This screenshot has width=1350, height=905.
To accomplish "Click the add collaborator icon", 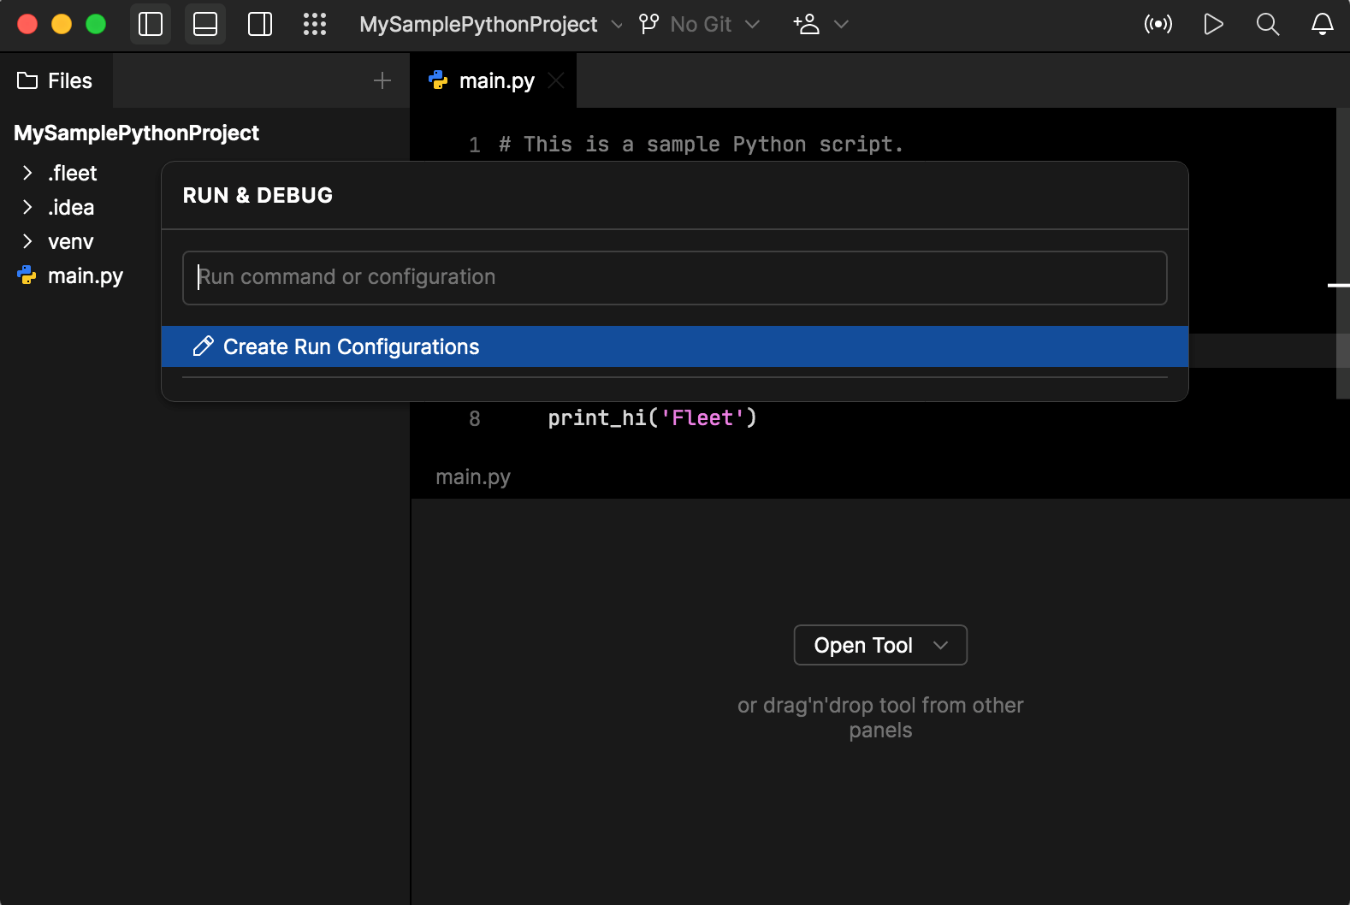I will (807, 24).
